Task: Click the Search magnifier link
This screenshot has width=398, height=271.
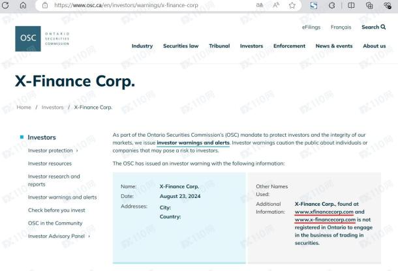Action: (373, 27)
